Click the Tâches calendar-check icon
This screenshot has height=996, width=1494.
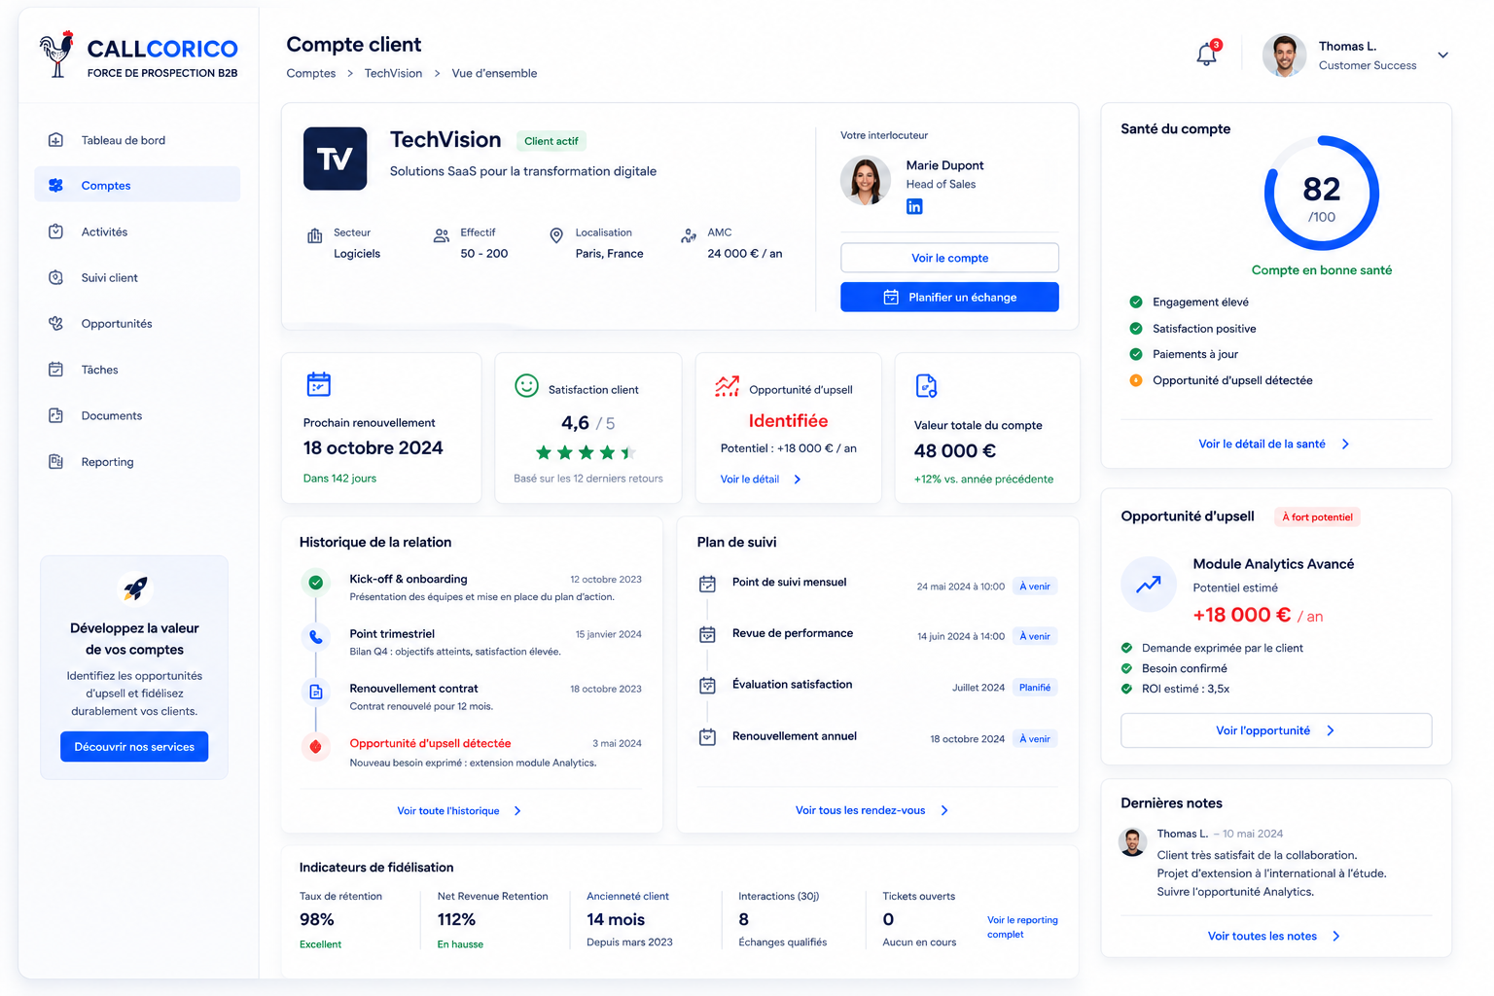tap(55, 370)
